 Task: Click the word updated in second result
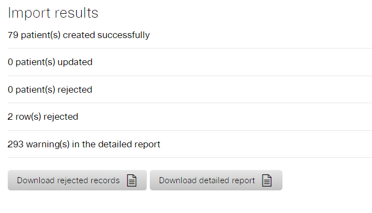pos(75,62)
